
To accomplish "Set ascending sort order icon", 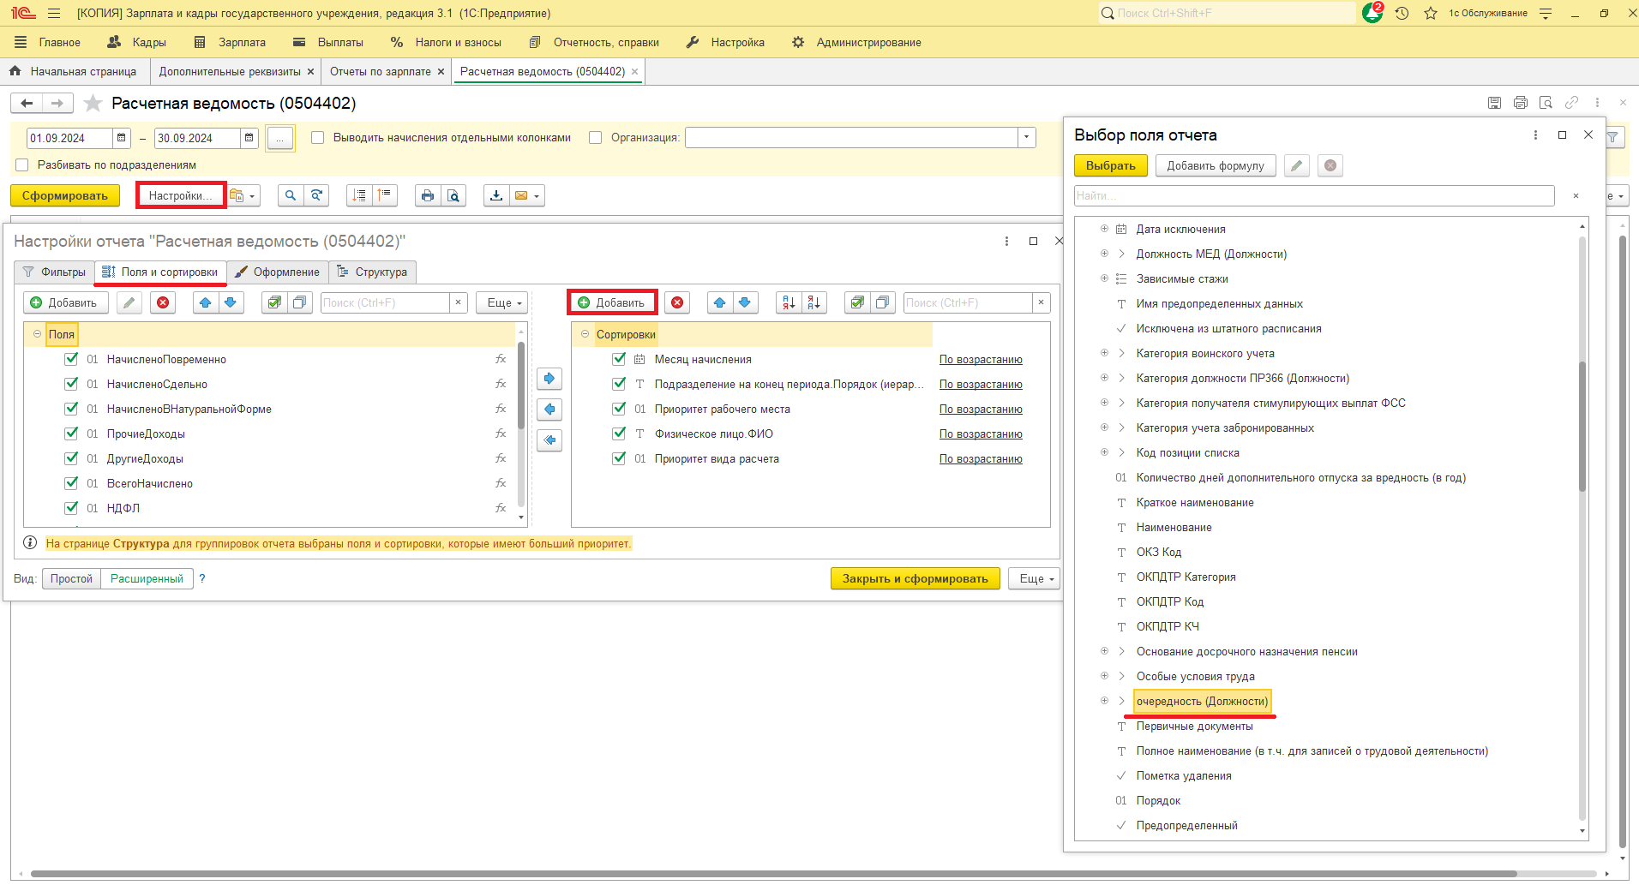I will 789,303.
